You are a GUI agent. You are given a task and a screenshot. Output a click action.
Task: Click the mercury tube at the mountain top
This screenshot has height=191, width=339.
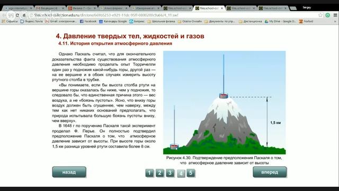224,76
